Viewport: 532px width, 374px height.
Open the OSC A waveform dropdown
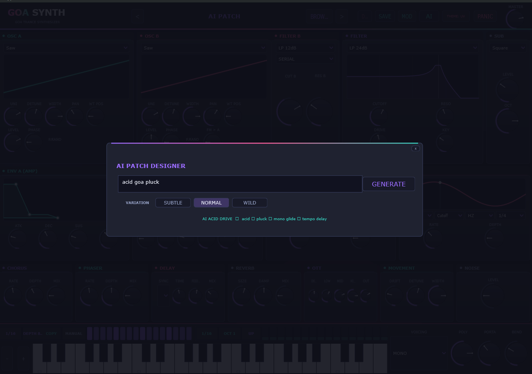point(66,48)
